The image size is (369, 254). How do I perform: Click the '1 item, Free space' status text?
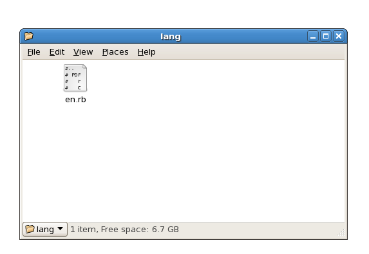124,230
